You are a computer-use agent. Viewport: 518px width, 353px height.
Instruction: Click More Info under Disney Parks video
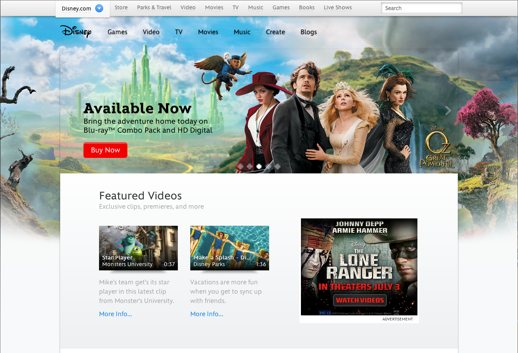[207, 314]
